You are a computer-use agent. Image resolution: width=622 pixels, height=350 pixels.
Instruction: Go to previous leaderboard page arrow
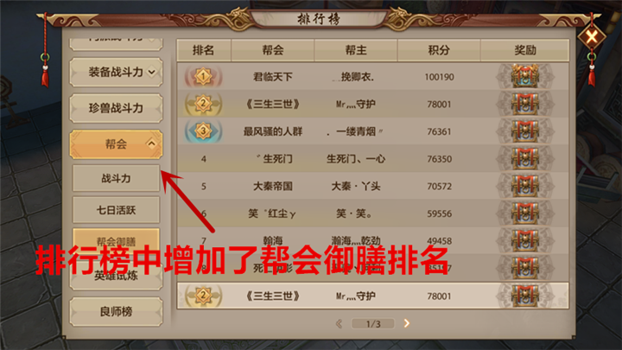coord(340,323)
